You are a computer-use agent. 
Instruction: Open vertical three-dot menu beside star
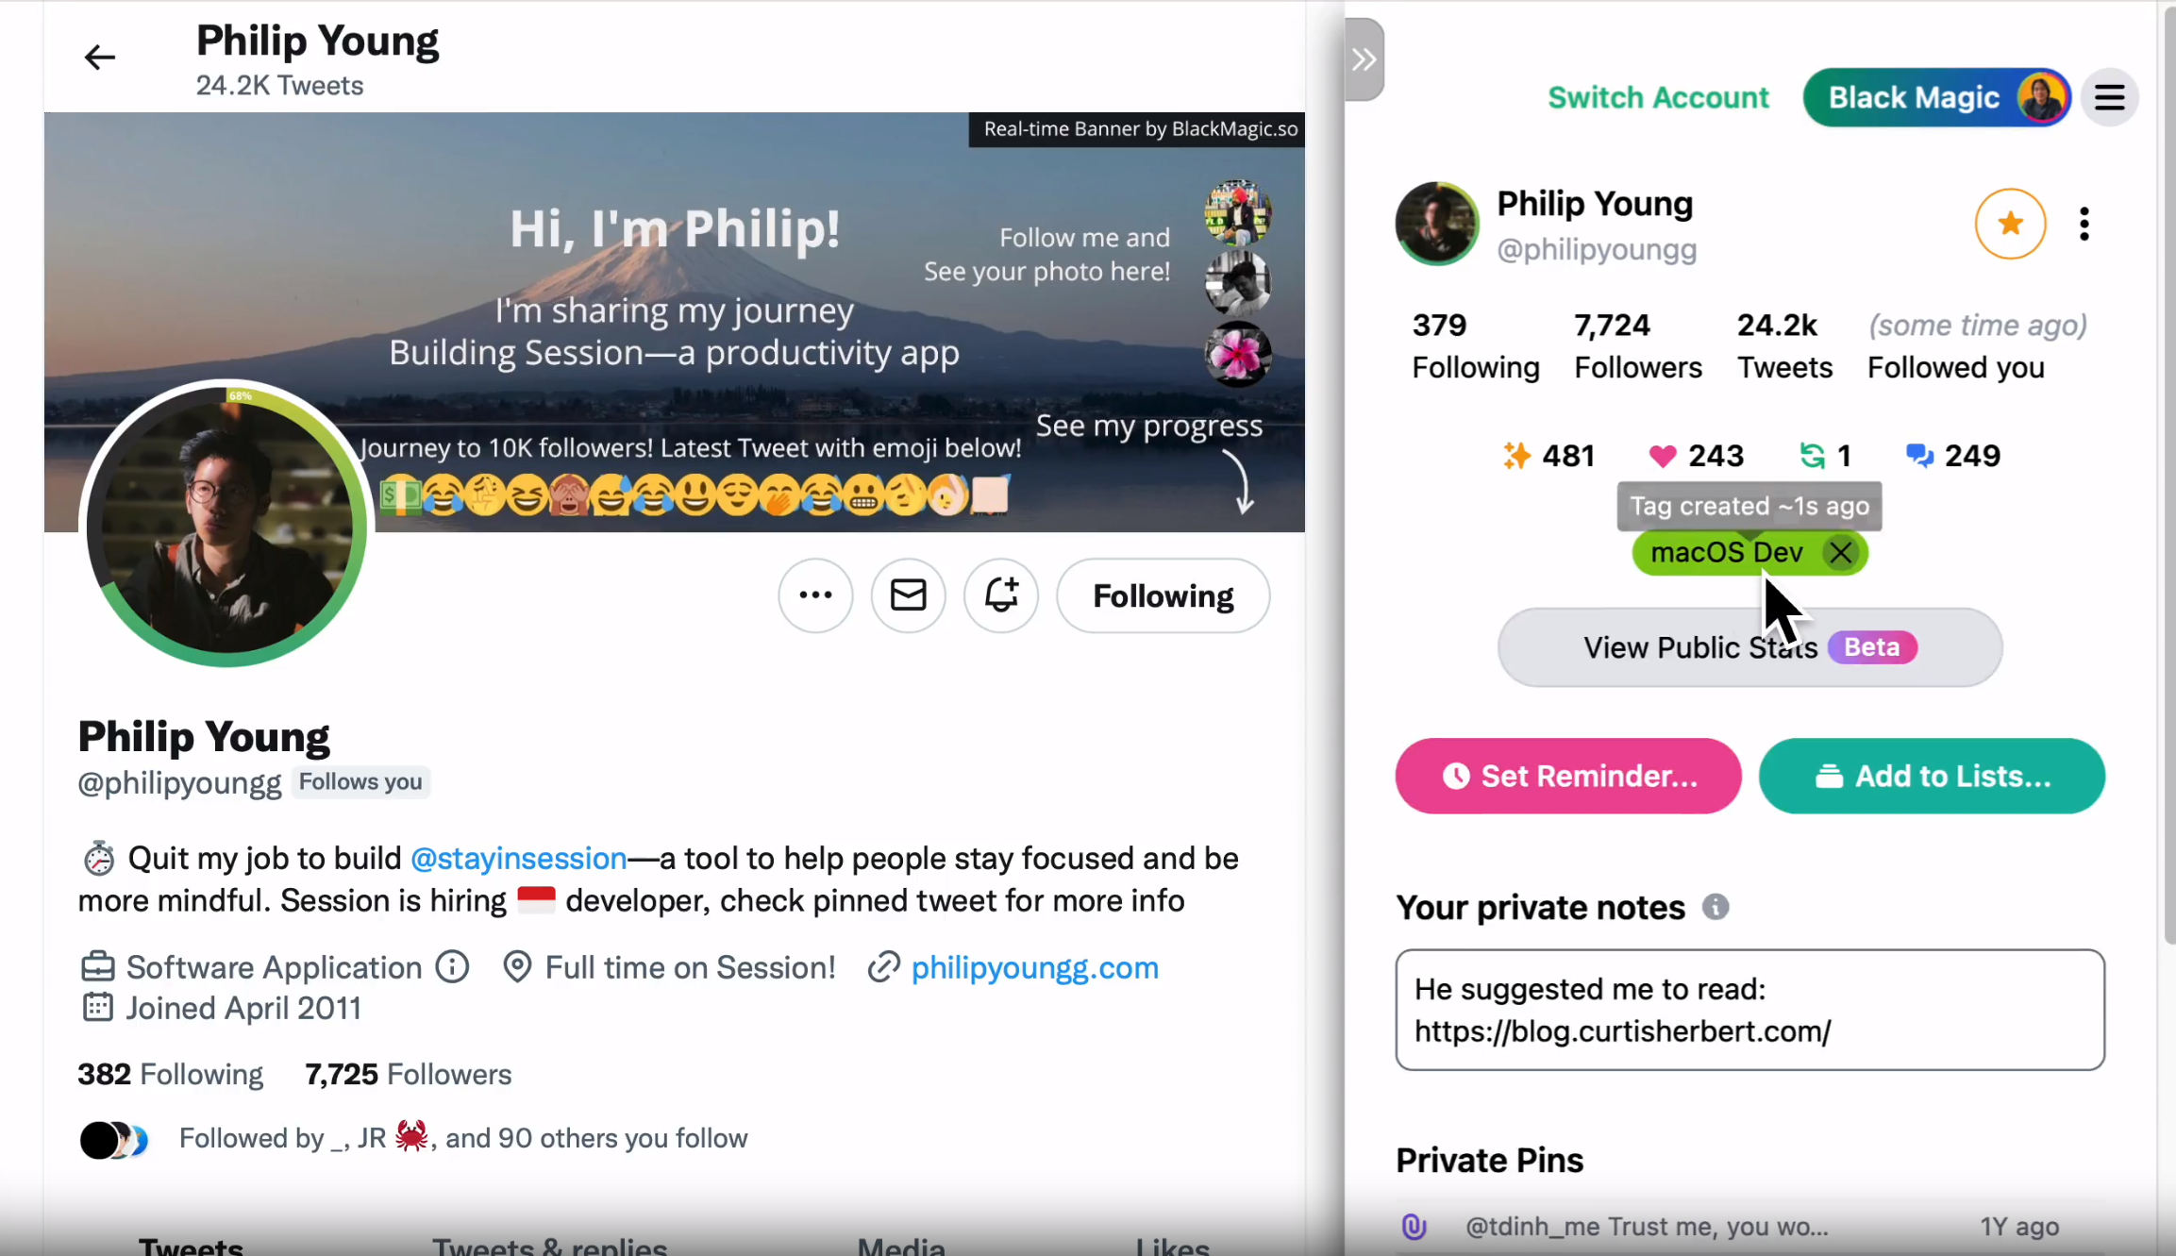point(2084,224)
